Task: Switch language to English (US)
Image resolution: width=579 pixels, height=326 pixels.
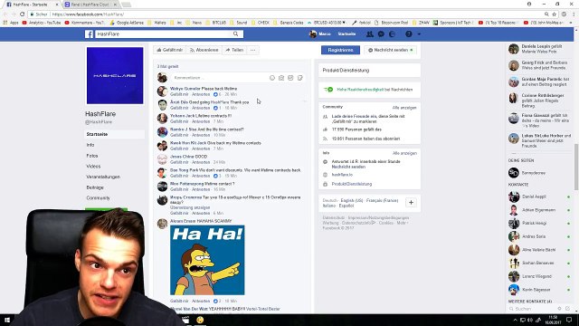Action: pos(352,200)
